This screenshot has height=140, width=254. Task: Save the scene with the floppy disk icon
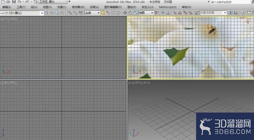point(14,2)
